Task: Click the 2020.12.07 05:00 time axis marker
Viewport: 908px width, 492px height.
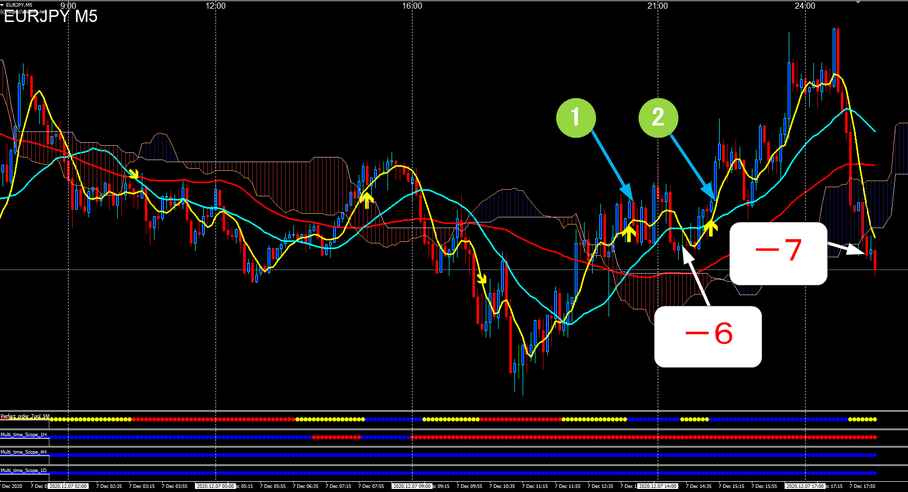Action: 215,486
